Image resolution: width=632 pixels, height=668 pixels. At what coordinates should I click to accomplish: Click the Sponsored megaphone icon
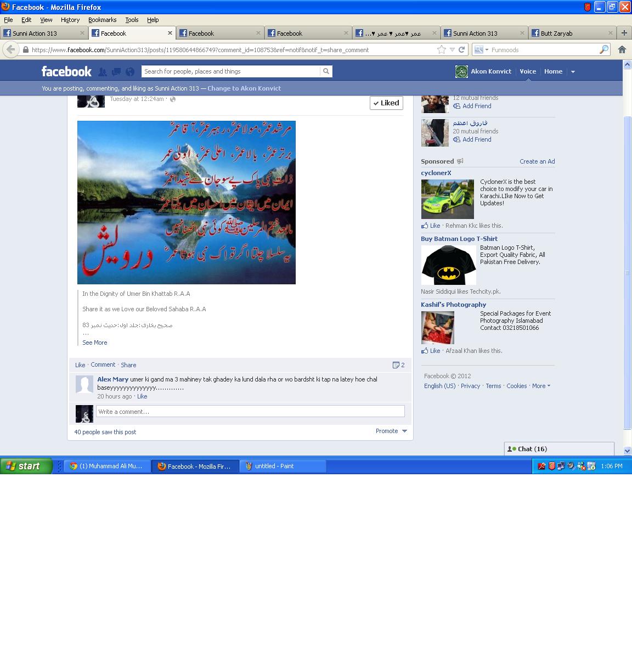(x=460, y=161)
